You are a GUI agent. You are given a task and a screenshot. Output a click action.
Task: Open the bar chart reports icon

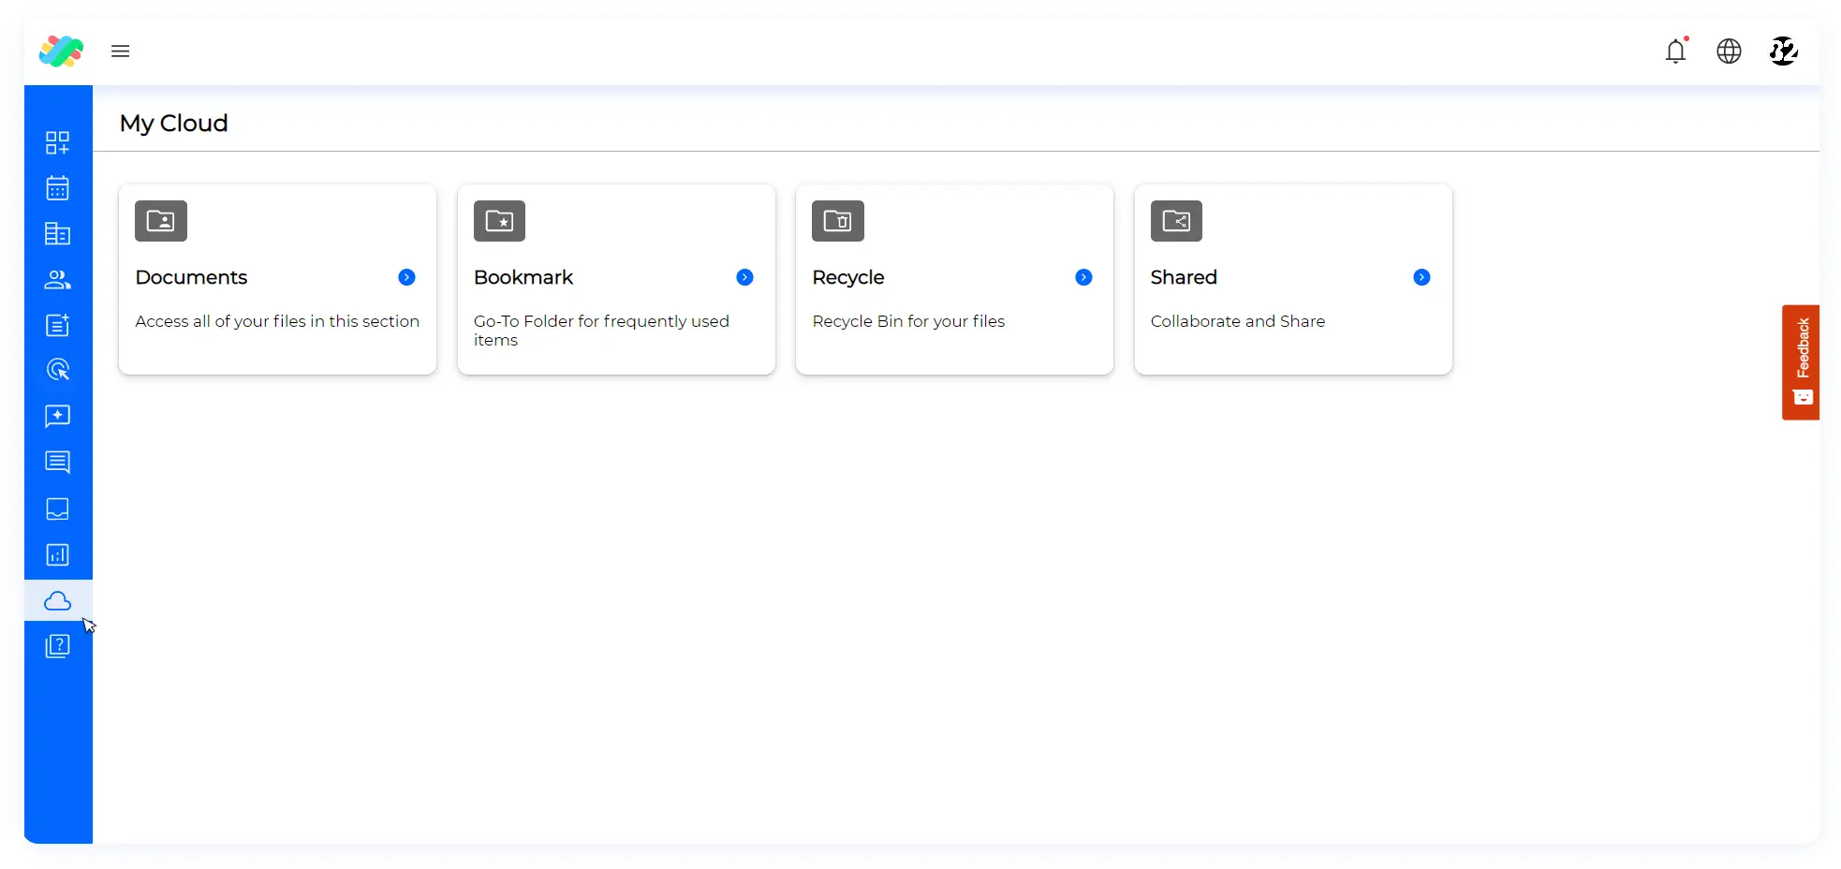tap(57, 554)
